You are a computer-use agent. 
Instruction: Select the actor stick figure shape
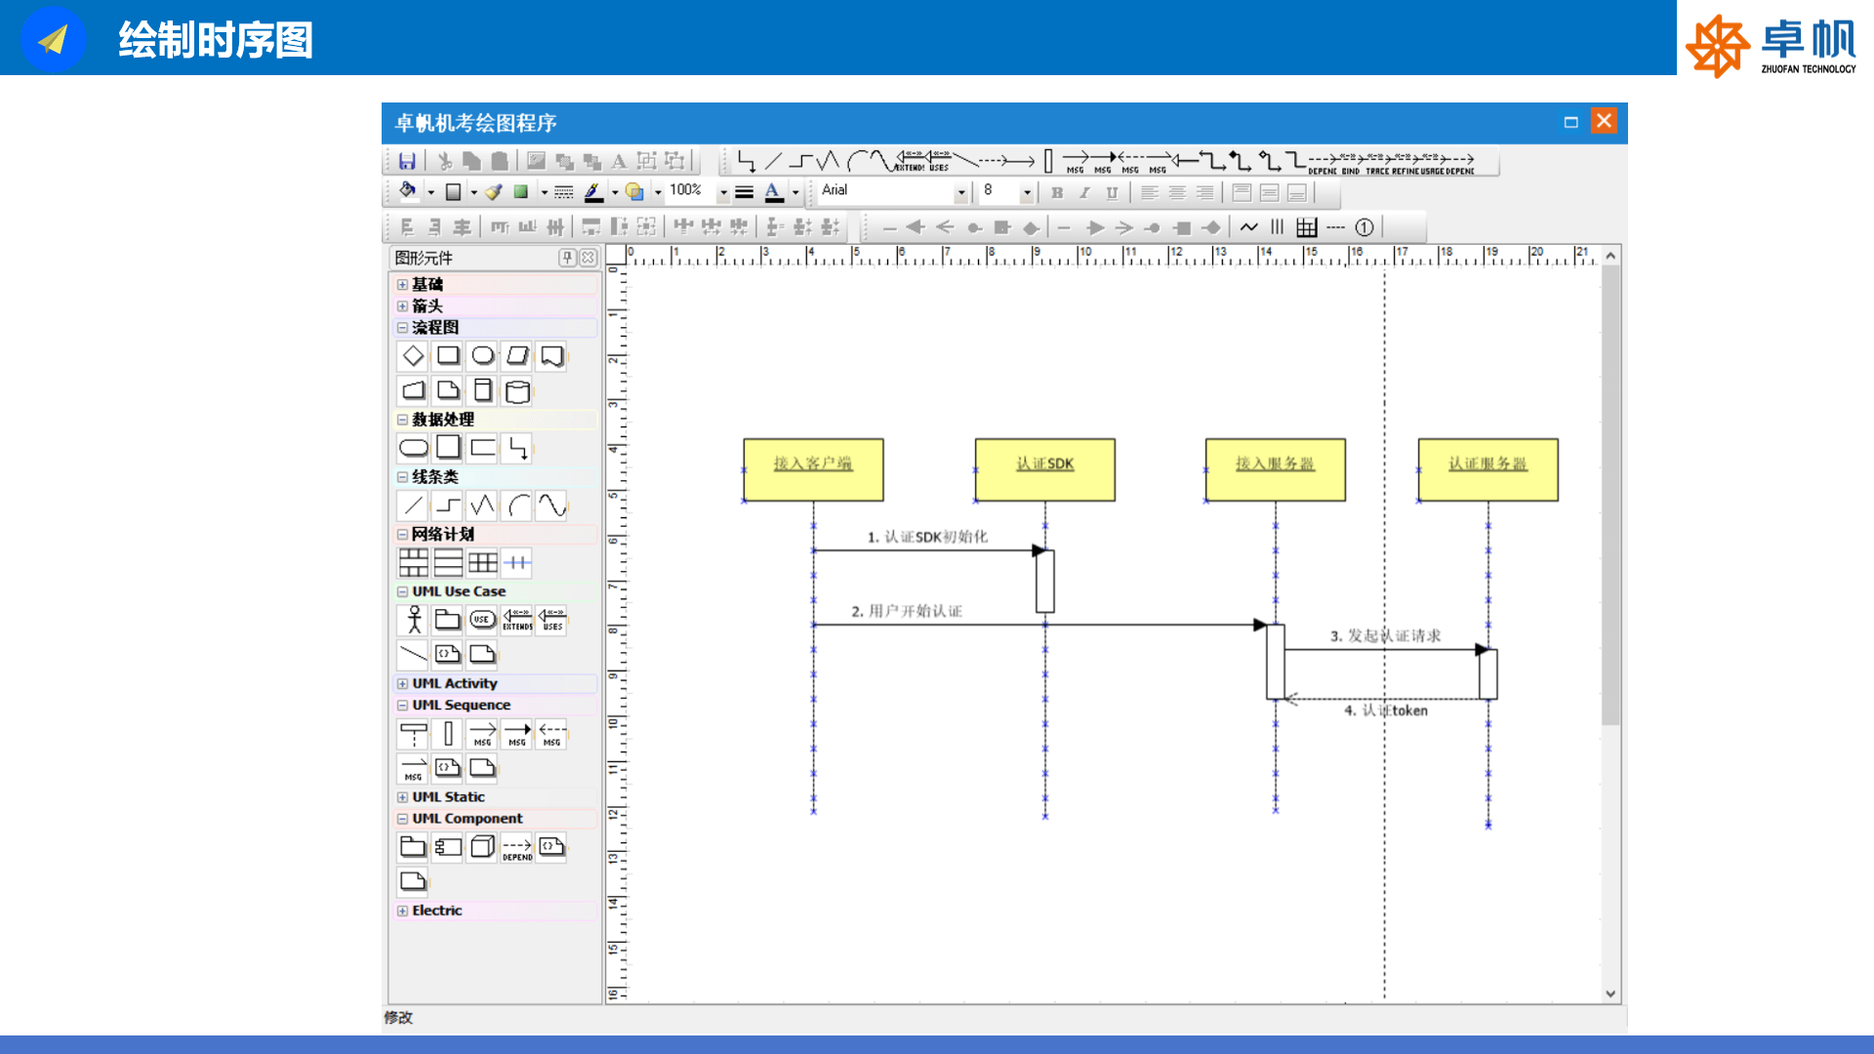point(414,620)
